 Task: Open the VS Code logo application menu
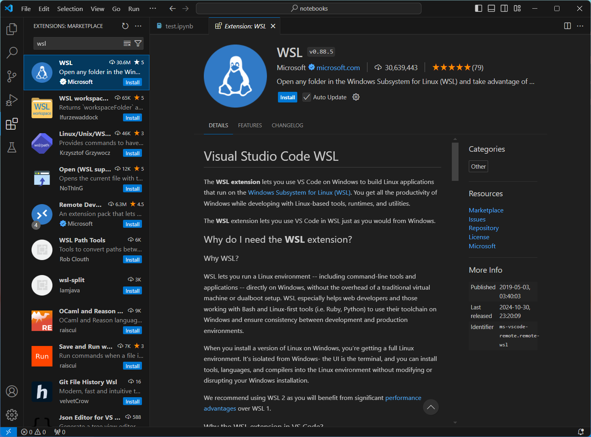[x=9, y=8]
